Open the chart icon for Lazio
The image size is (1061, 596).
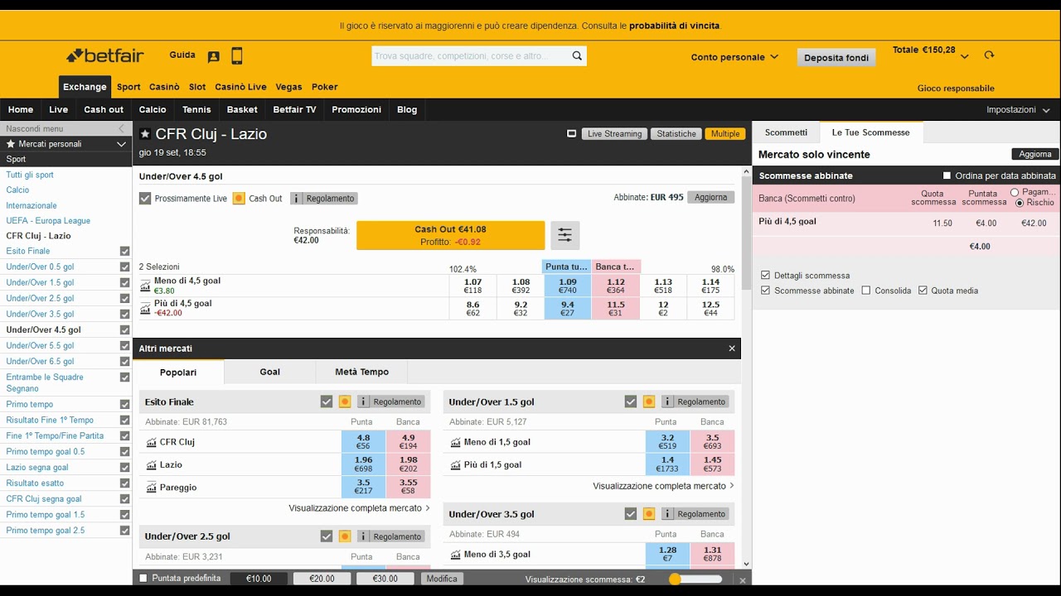152,464
